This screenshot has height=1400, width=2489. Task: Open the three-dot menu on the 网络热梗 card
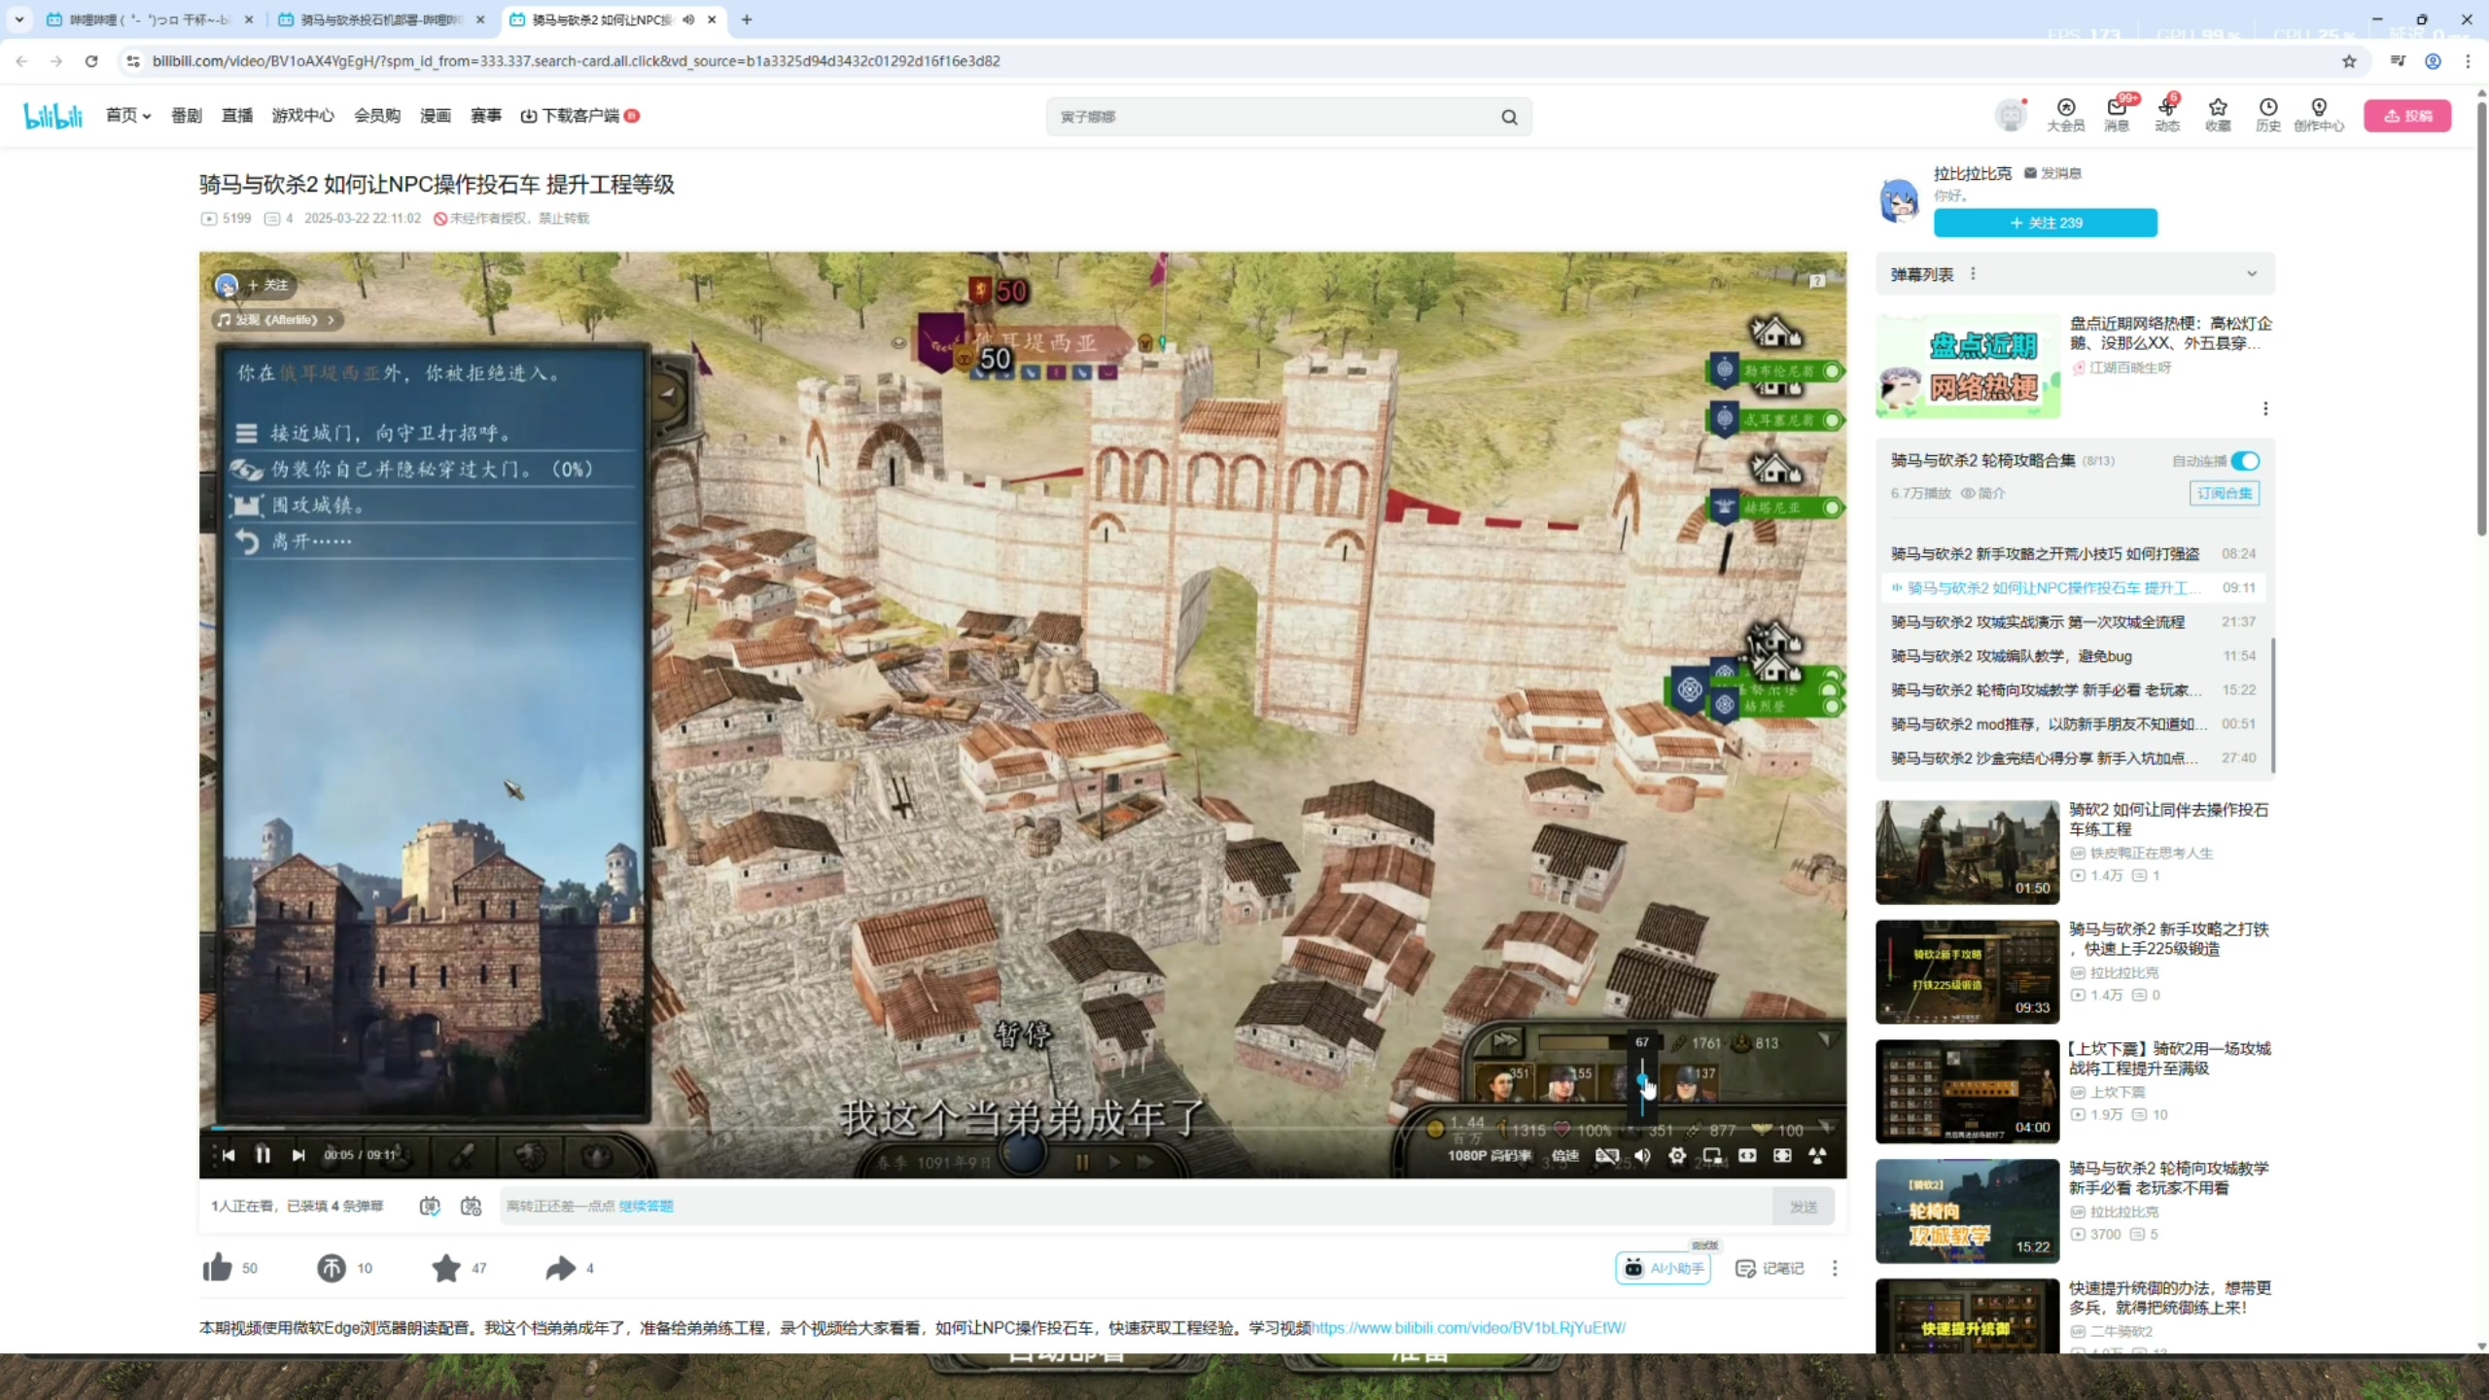2265,408
